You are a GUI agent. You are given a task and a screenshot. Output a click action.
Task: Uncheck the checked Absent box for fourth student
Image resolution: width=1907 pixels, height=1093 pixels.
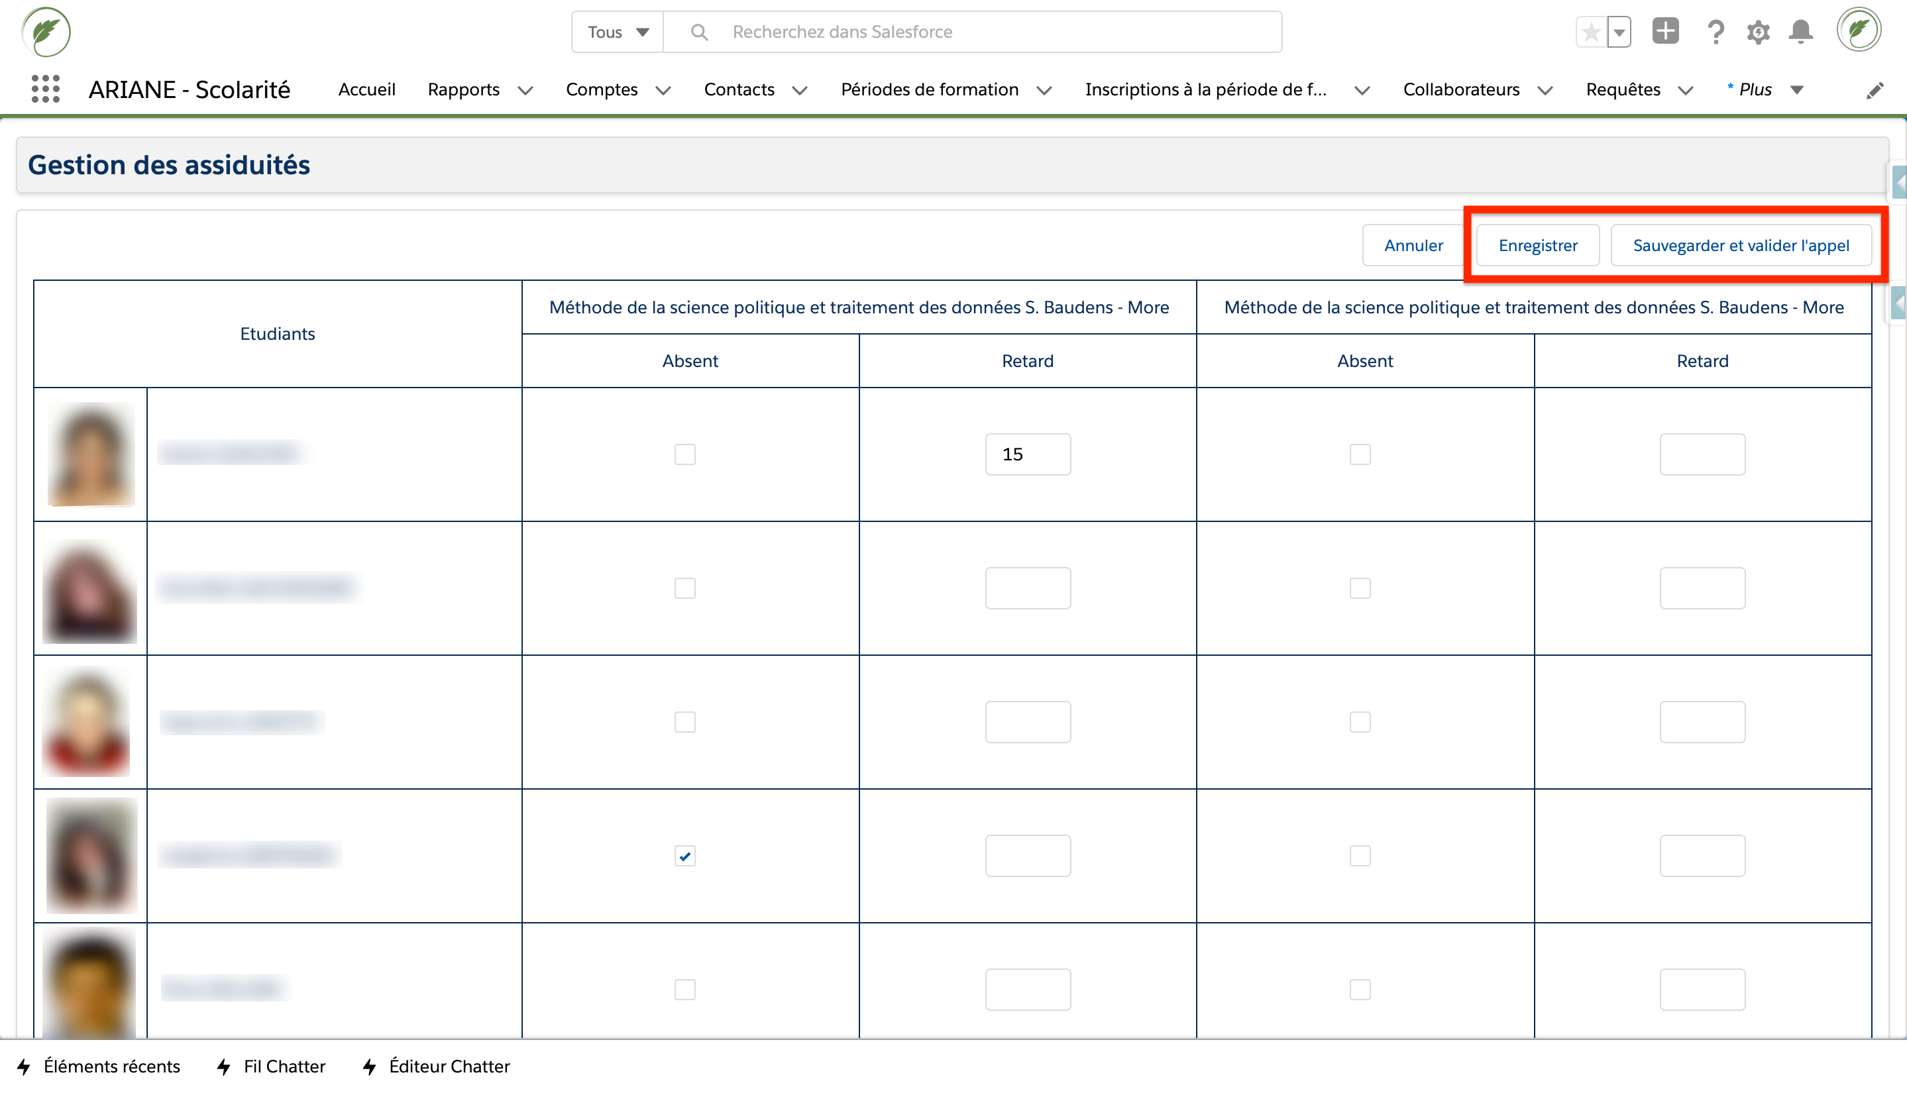point(684,856)
